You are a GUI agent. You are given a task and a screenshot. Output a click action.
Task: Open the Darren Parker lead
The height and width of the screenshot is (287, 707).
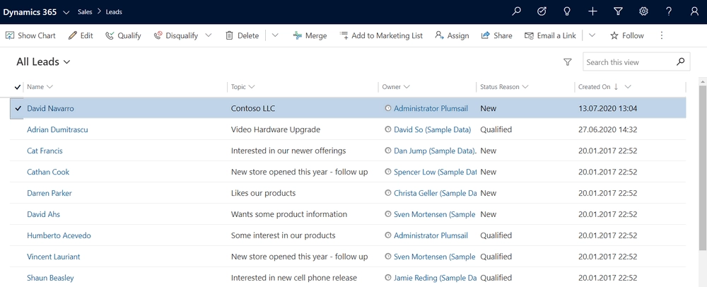point(49,193)
